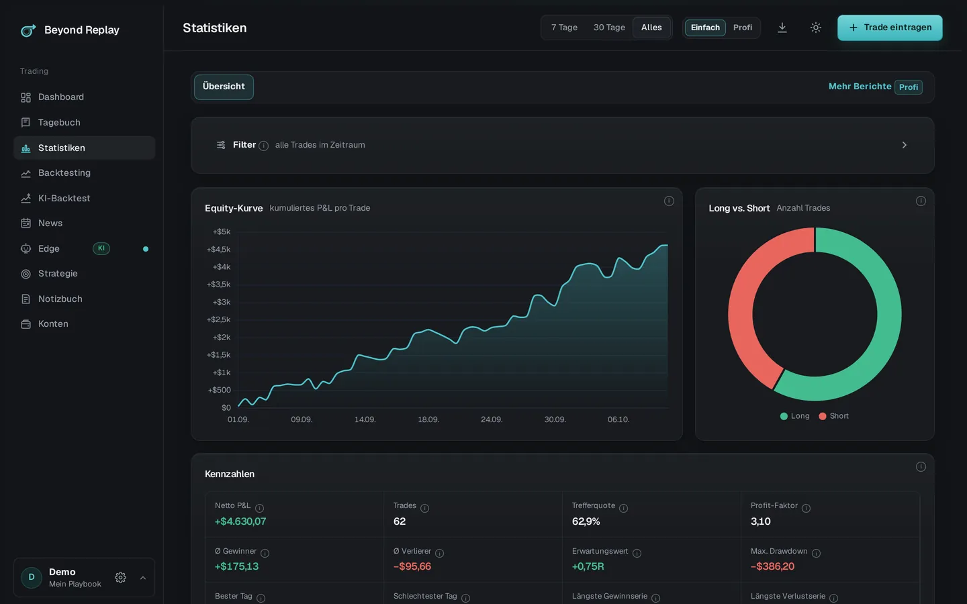Viewport: 967px width, 604px height.
Task: Expand the Filter panel chevron
Action: tap(904, 145)
